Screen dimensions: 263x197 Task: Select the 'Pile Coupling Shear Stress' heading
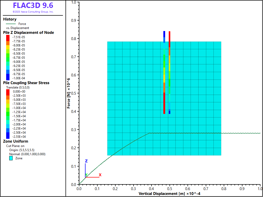click(x=26, y=83)
